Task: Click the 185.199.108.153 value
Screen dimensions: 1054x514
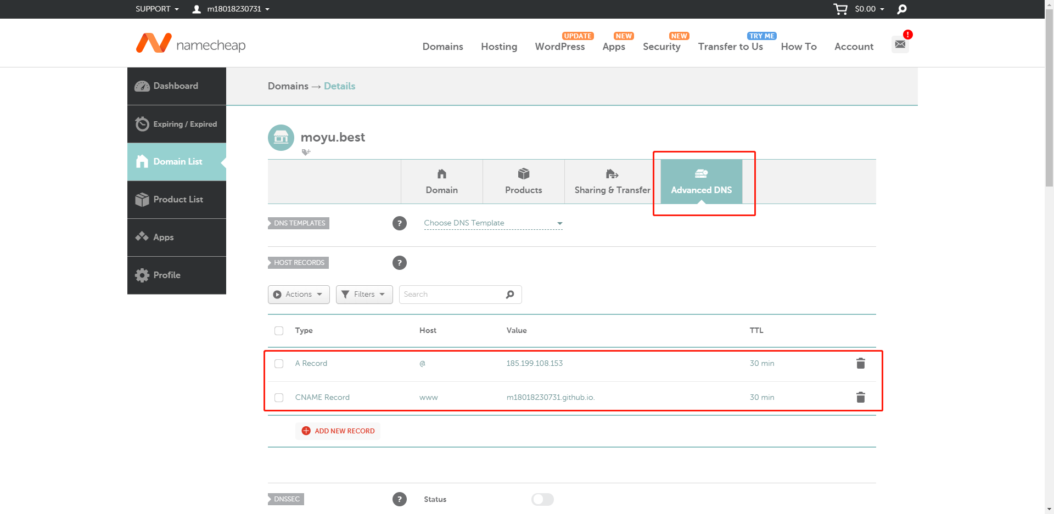Action: (535, 364)
